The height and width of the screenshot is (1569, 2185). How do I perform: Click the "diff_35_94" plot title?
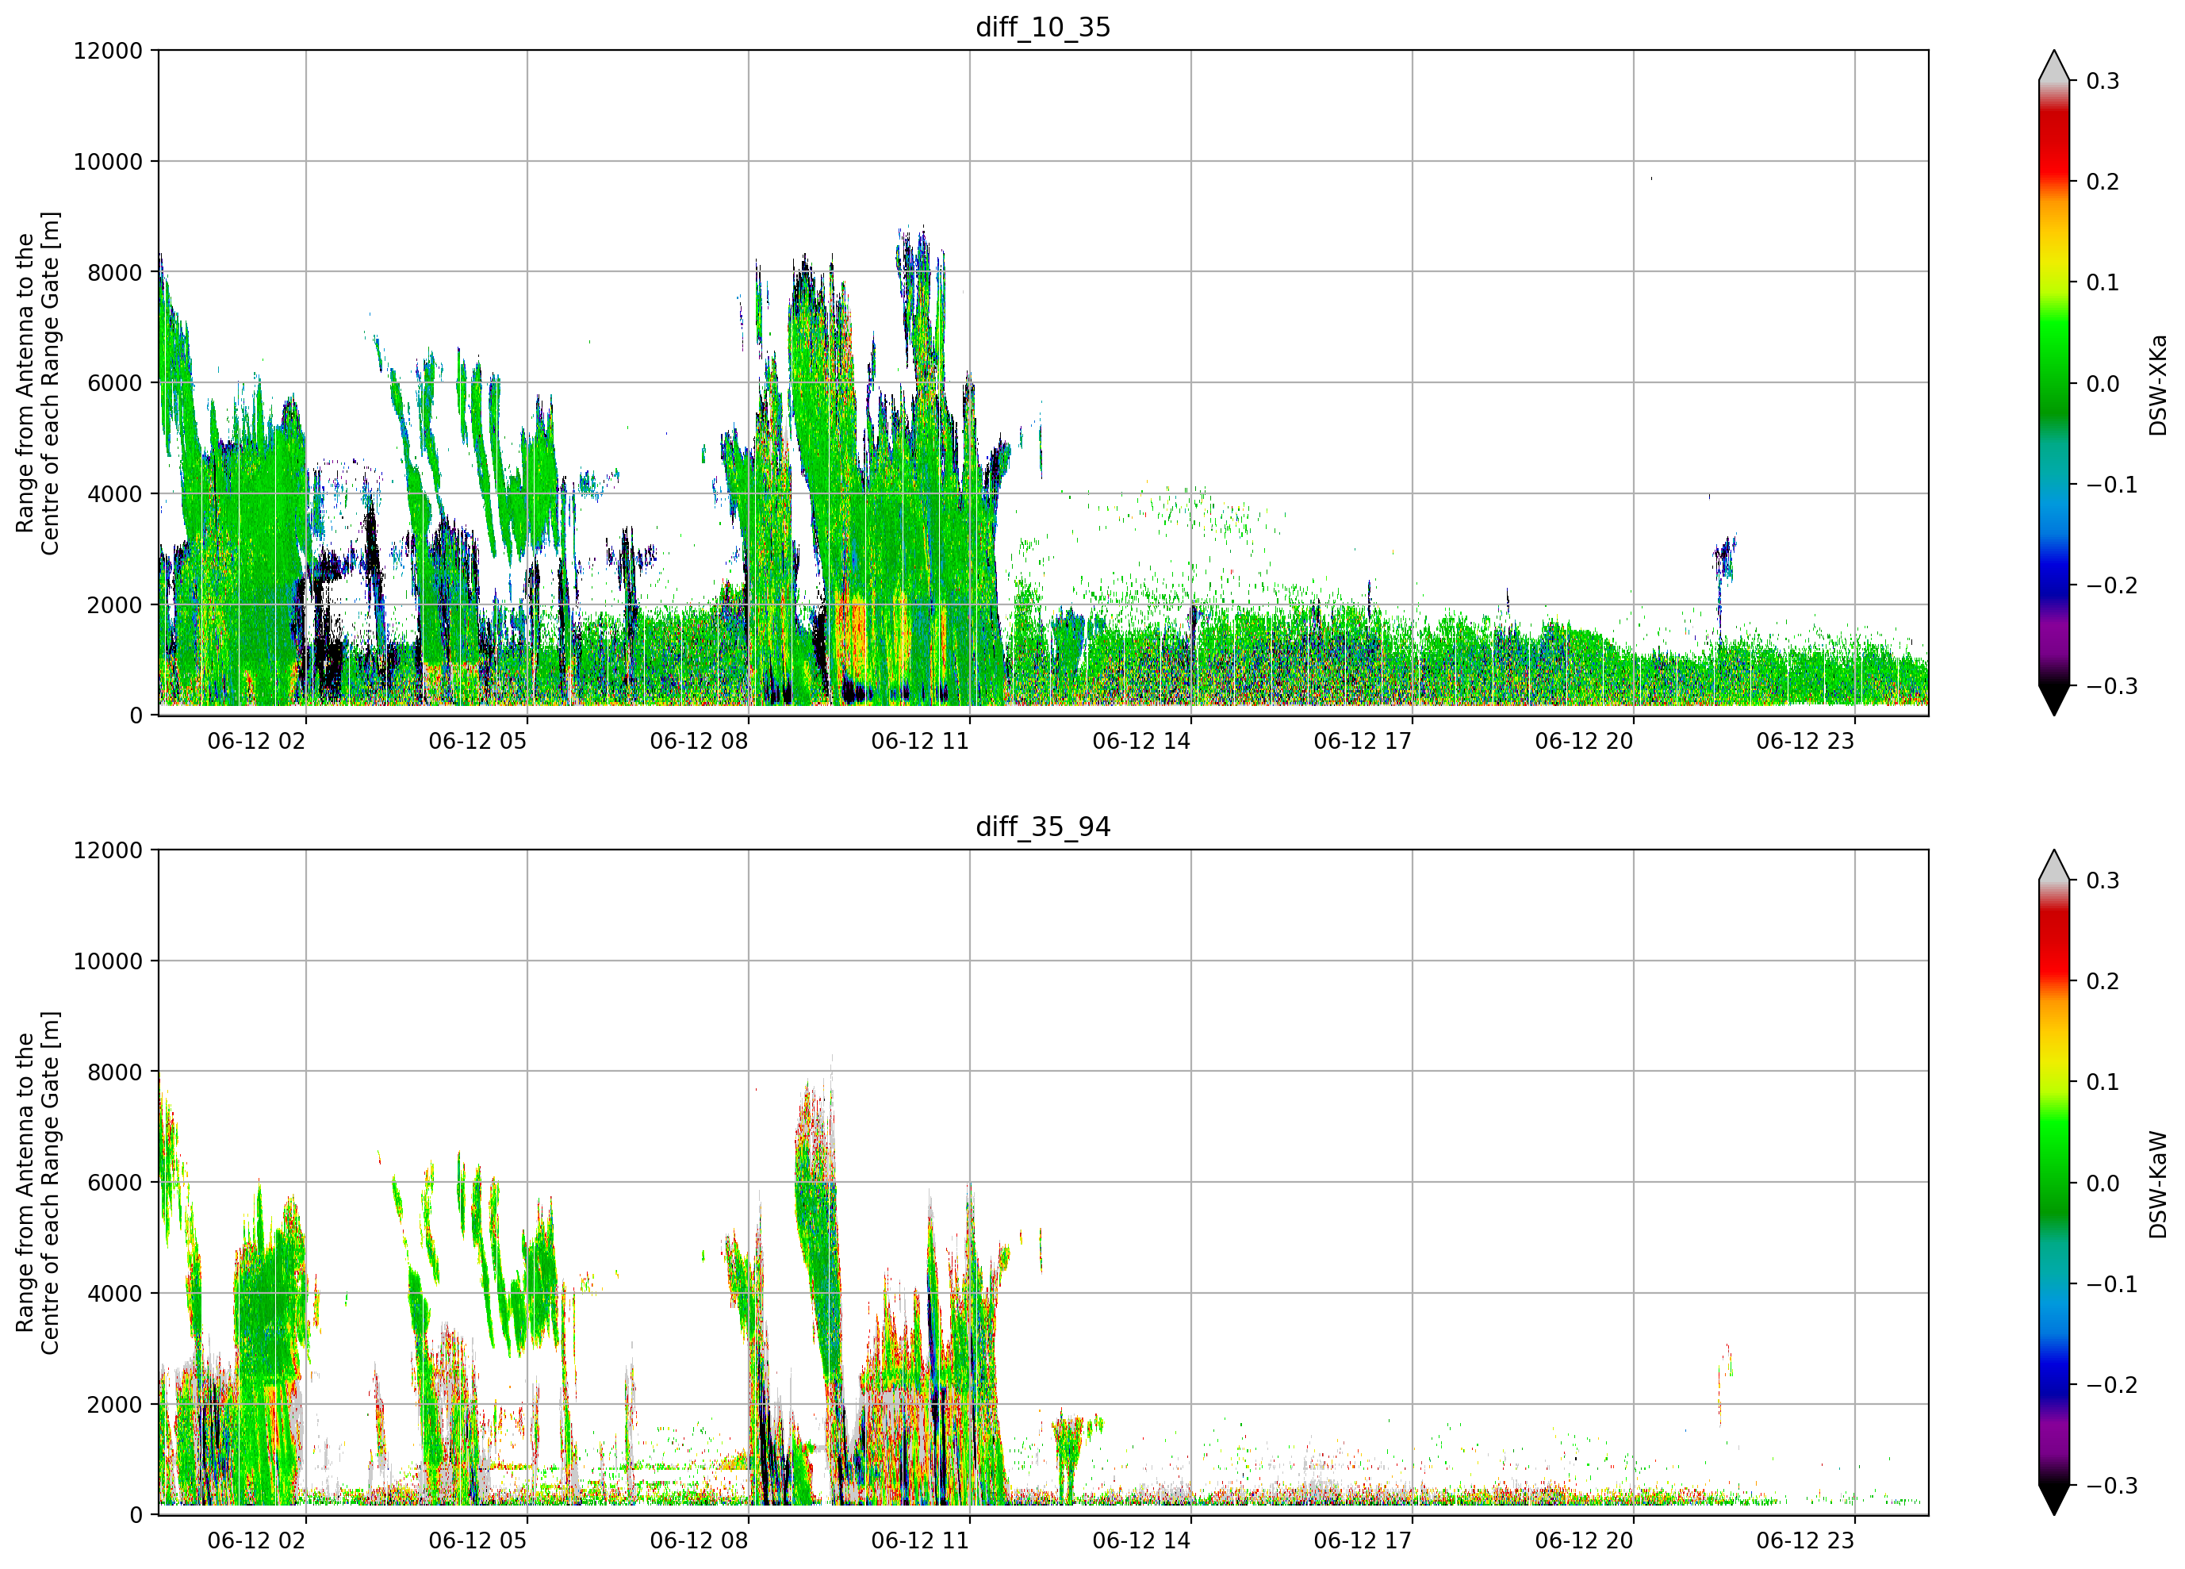[x=1042, y=827]
